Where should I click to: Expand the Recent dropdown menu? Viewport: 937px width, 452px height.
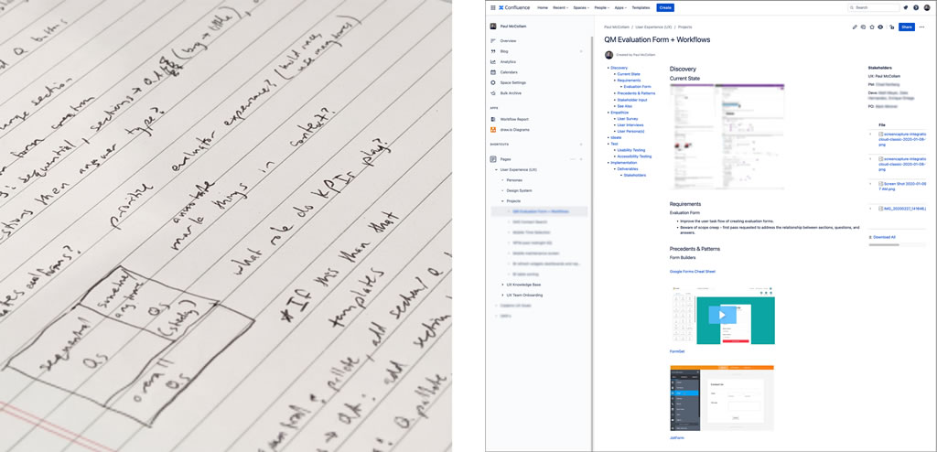560,7
